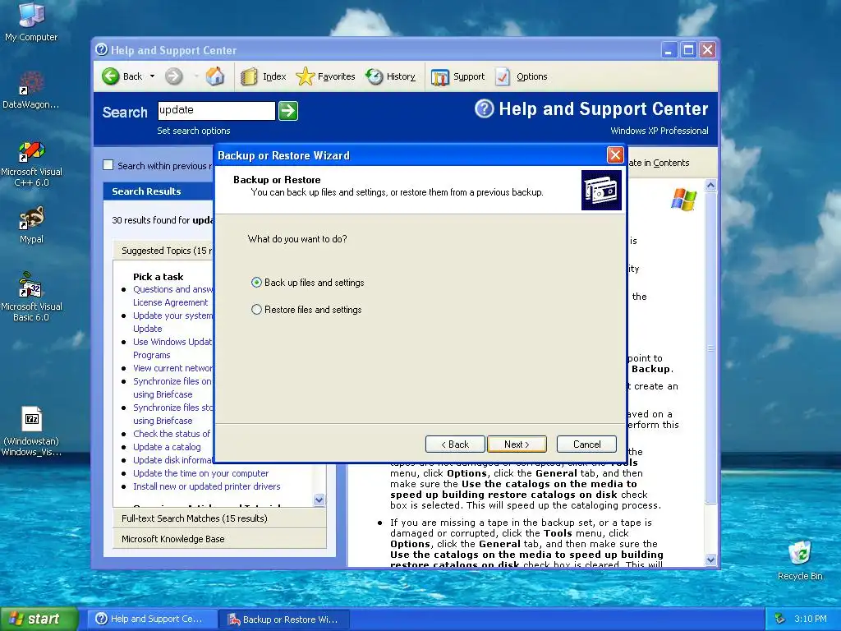Screen dimensions: 841x631
Task: Click the Help and Support title bar icon
Action: click(x=101, y=50)
